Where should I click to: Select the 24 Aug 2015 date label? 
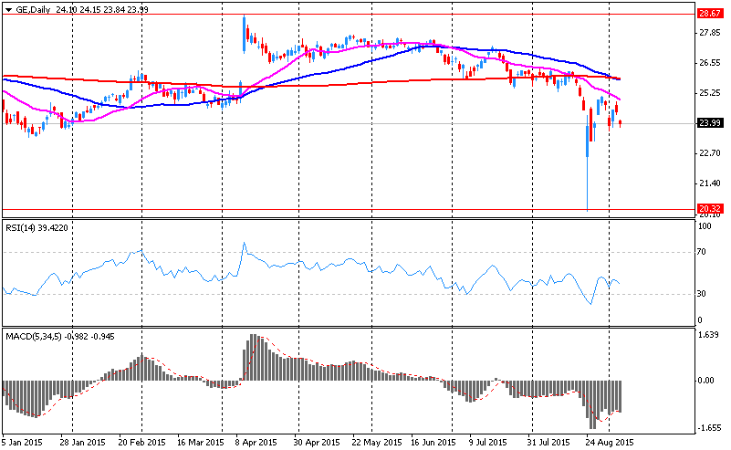click(x=610, y=442)
